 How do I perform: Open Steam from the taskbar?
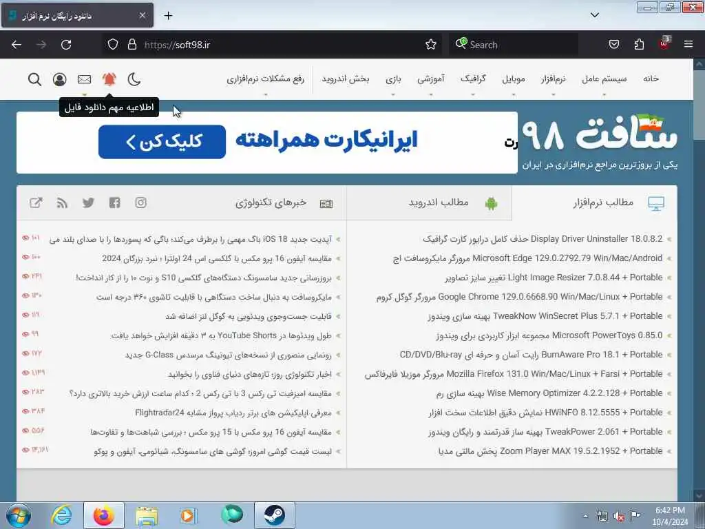pos(274,515)
